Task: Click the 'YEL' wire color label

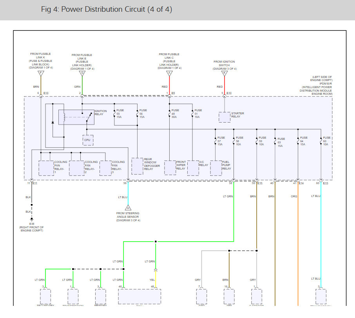Action: (x=152, y=280)
